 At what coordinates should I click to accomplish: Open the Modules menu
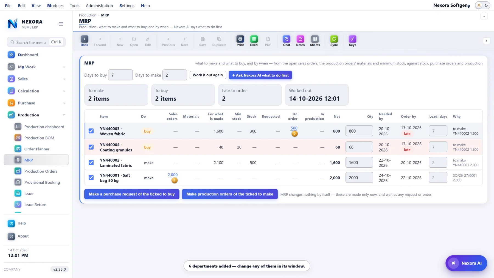click(x=55, y=5)
